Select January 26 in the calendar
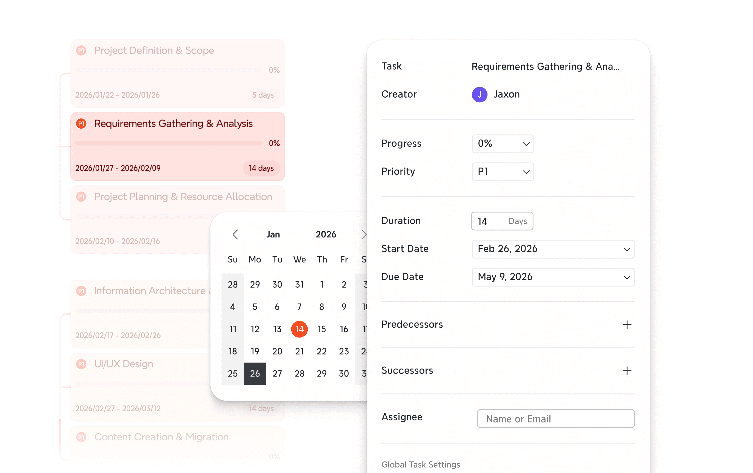This screenshot has width=753, height=473. (x=255, y=373)
